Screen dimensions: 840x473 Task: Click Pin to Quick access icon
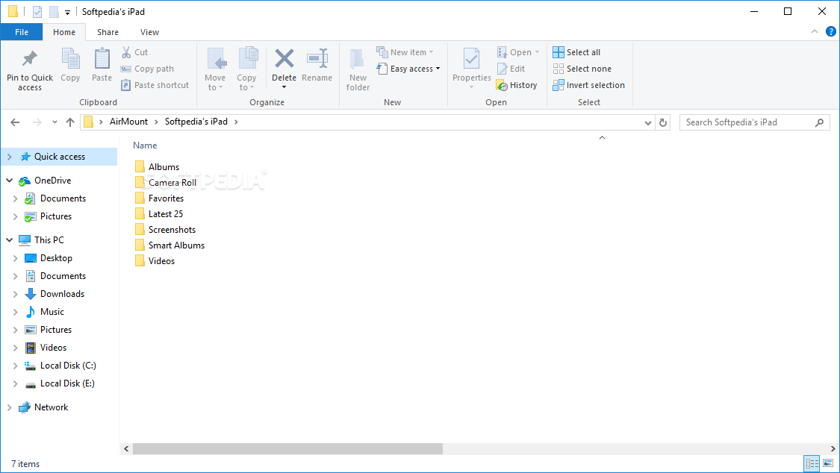click(x=29, y=57)
